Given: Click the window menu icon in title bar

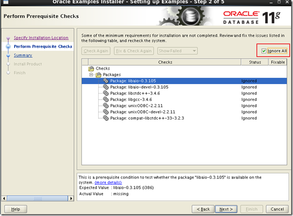Looking at the screenshot, I should pos(6,2).
